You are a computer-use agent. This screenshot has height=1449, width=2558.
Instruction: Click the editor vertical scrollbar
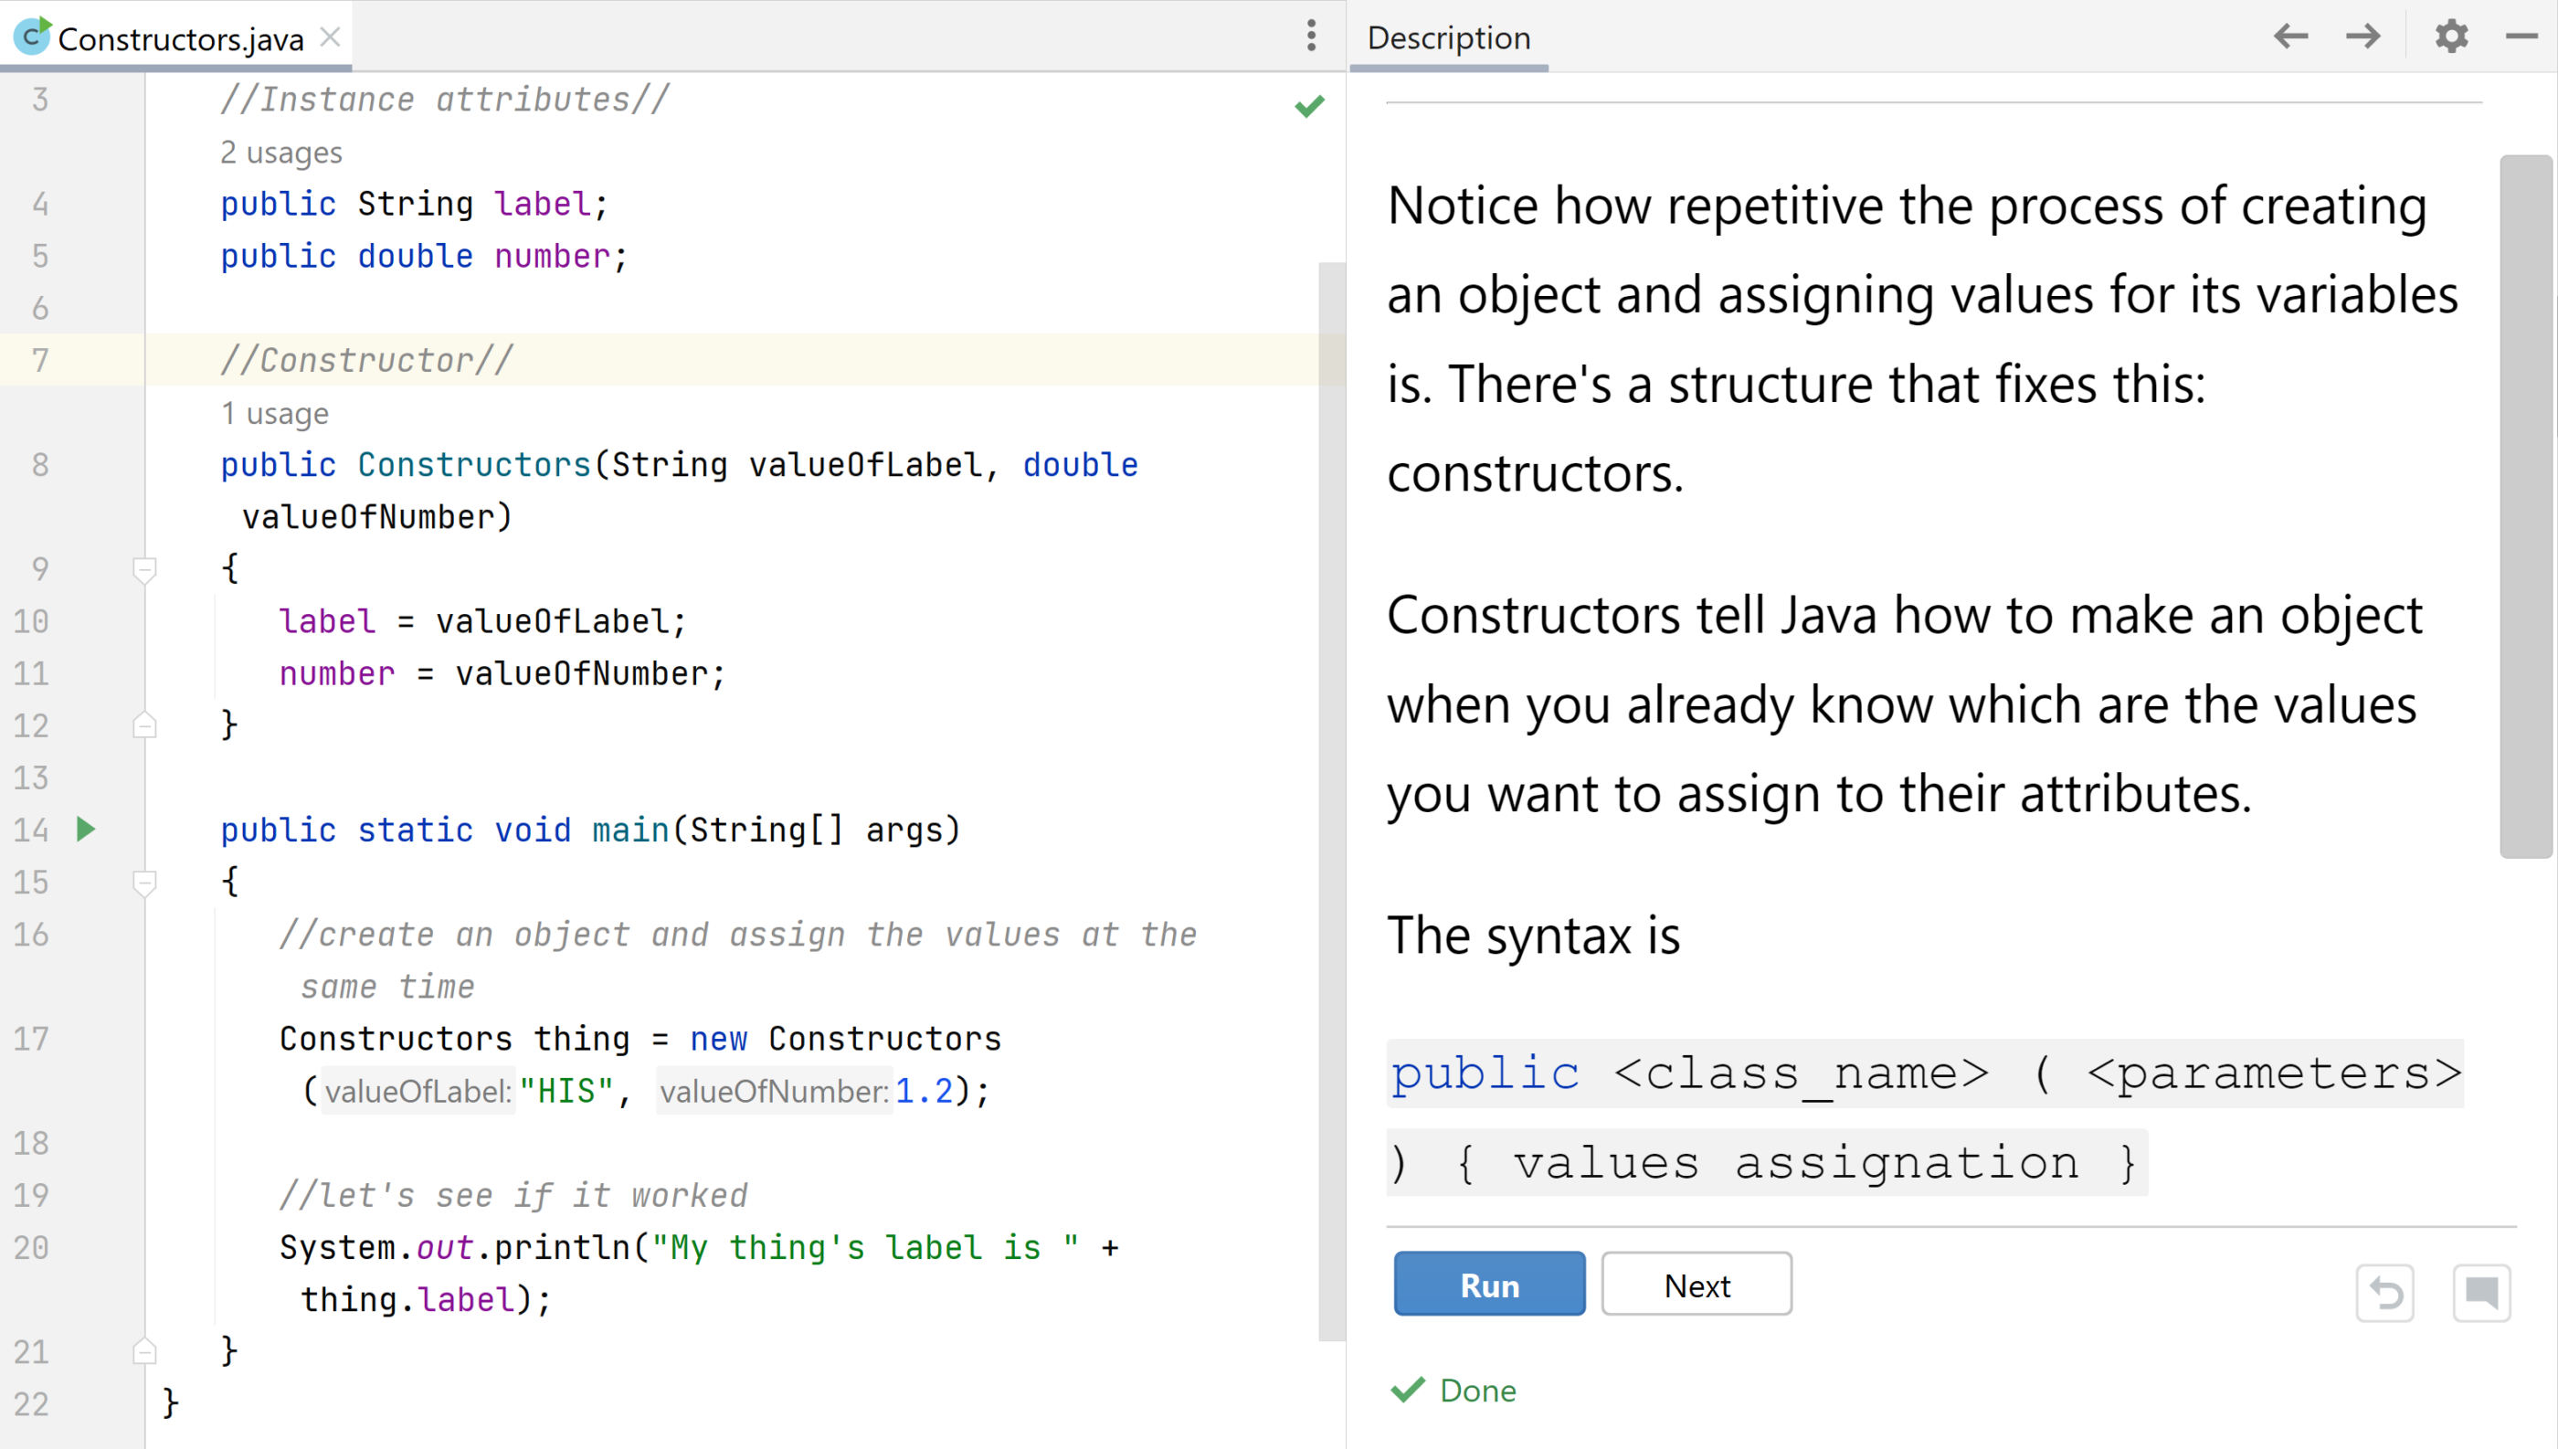click(1331, 801)
